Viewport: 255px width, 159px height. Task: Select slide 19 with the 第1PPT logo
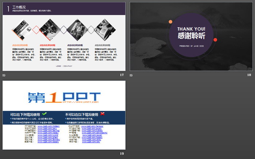(64, 115)
